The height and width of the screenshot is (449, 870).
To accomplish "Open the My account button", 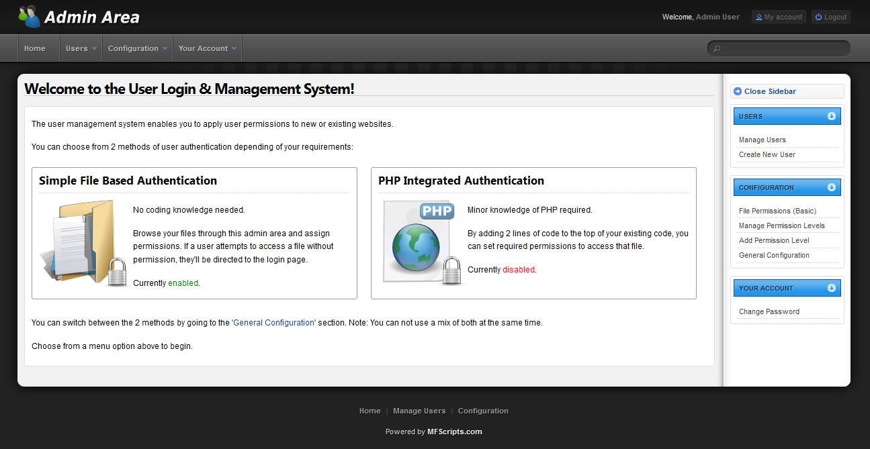I will click(x=779, y=17).
